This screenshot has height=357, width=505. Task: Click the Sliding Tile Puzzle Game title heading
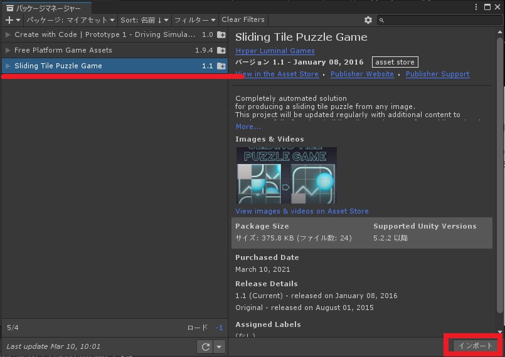[x=301, y=38]
